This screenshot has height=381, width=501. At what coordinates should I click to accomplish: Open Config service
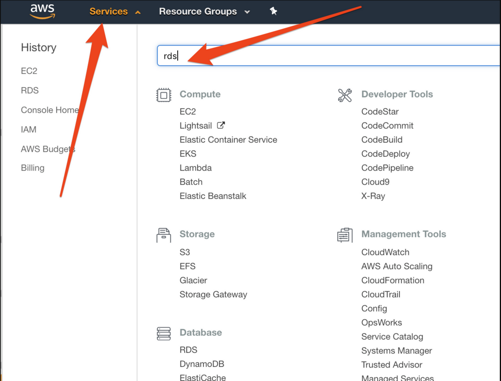374,309
